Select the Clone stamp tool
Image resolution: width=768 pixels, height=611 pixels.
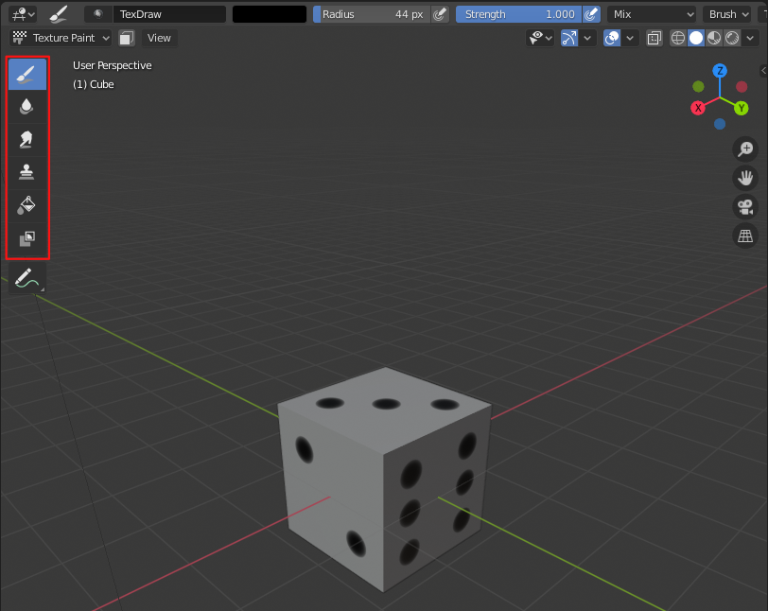coord(27,172)
